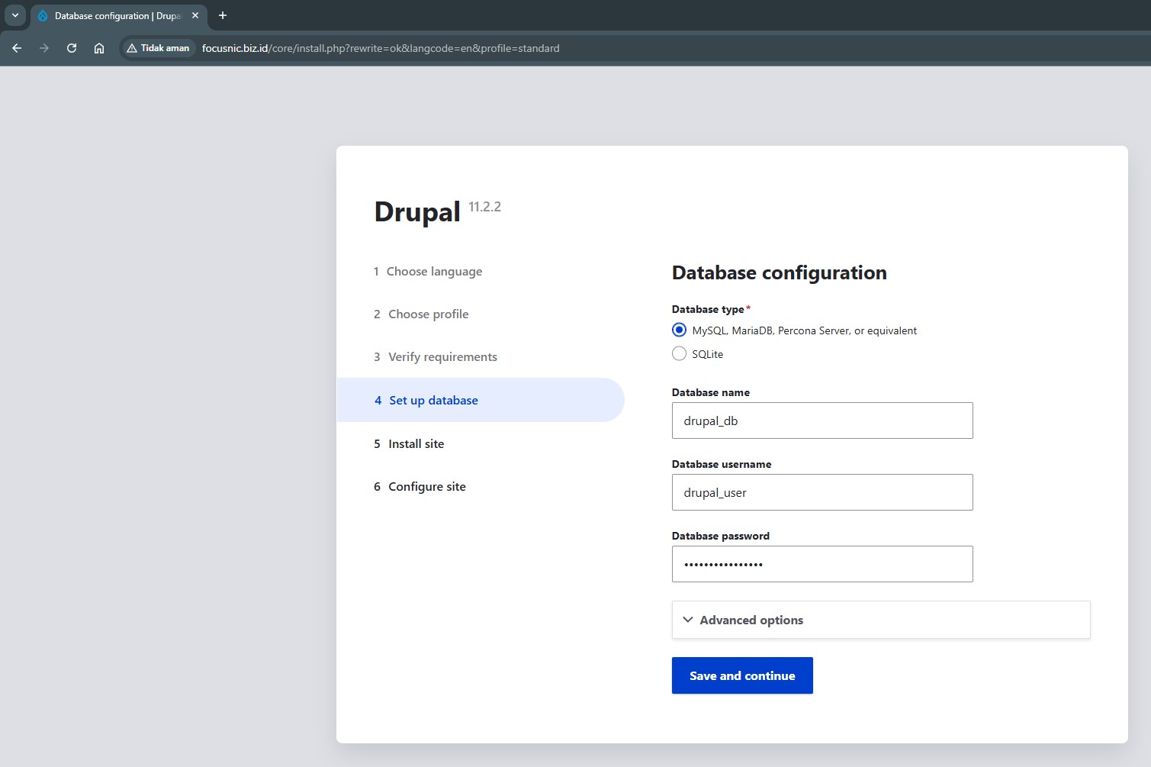The height and width of the screenshot is (767, 1151).
Task: Focus the Database username input field
Action: coord(821,492)
